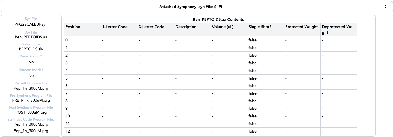Image resolution: width=393 pixels, height=137 pixels.
Task: Select the PRE_Rink_300uM.prg program file
Action: (x=31, y=100)
